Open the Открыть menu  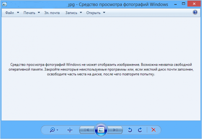click(x=93, y=13)
